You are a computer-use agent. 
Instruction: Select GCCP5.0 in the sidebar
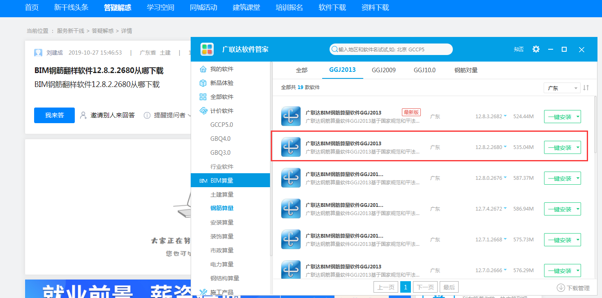click(221, 125)
